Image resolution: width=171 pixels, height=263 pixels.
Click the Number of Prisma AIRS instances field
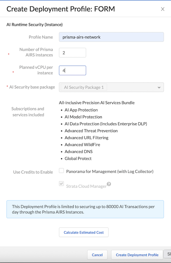[72, 52]
